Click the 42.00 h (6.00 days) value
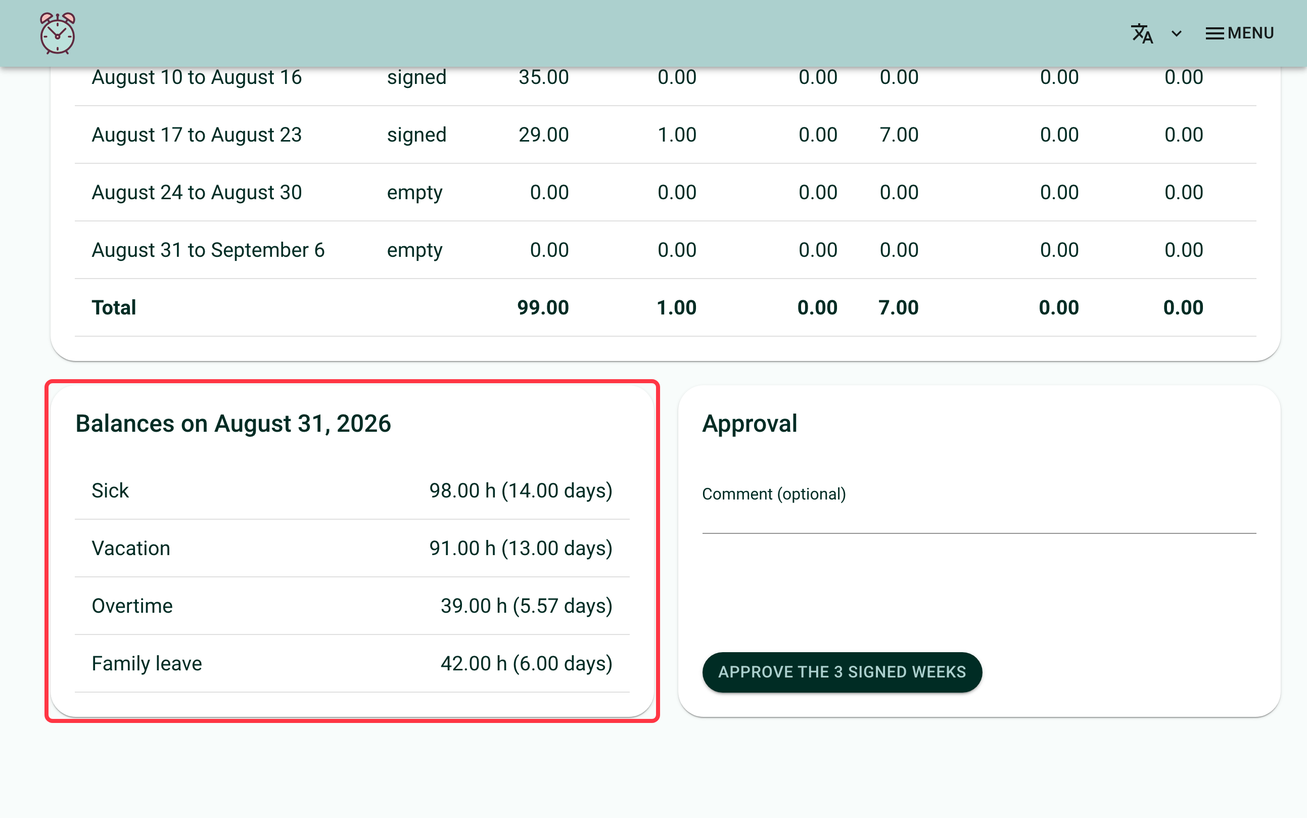Image resolution: width=1307 pixels, height=818 pixels. pyautogui.click(x=527, y=664)
